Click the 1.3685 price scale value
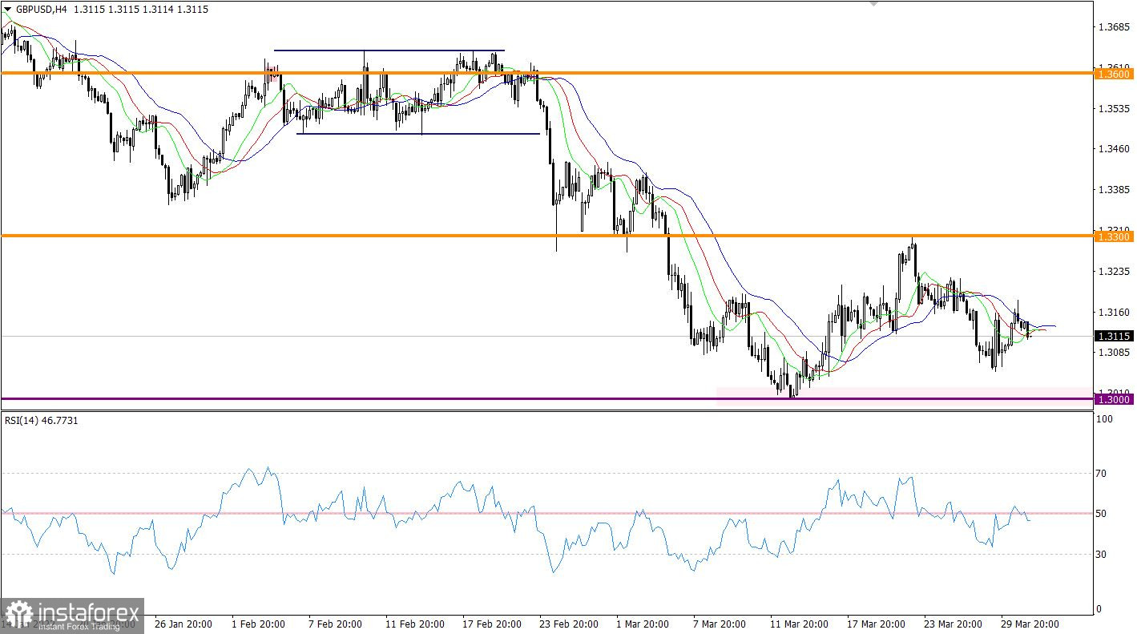This screenshot has height=634, width=1137. coord(1115,27)
